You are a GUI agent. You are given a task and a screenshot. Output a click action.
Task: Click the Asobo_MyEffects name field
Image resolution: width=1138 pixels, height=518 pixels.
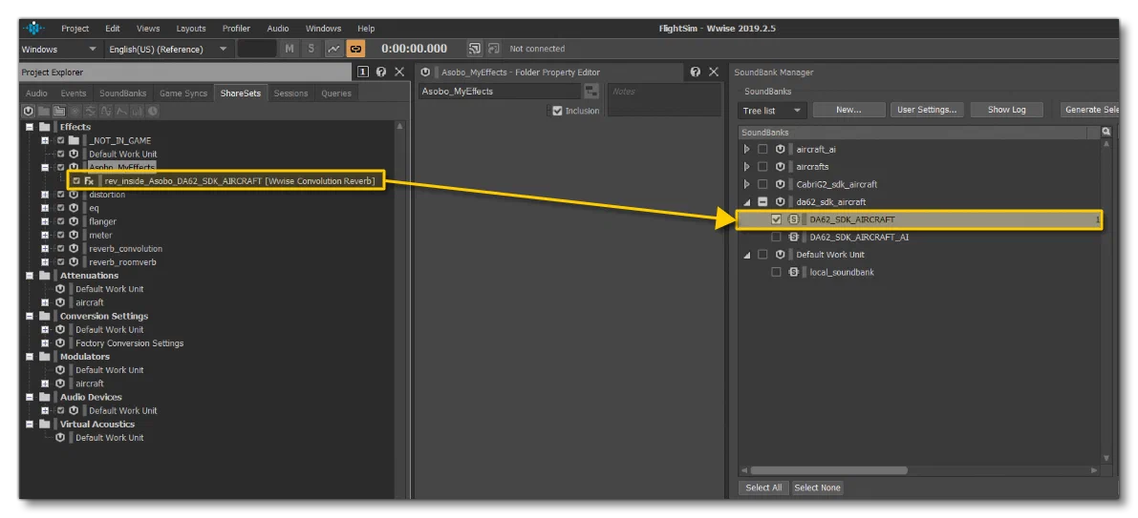tap(500, 92)
